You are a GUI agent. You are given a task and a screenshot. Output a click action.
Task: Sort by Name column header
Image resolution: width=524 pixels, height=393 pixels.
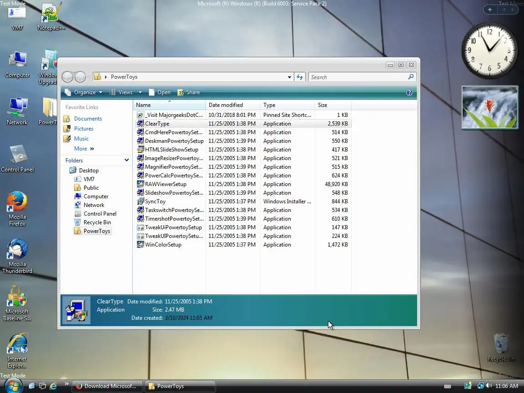[169, 105]
